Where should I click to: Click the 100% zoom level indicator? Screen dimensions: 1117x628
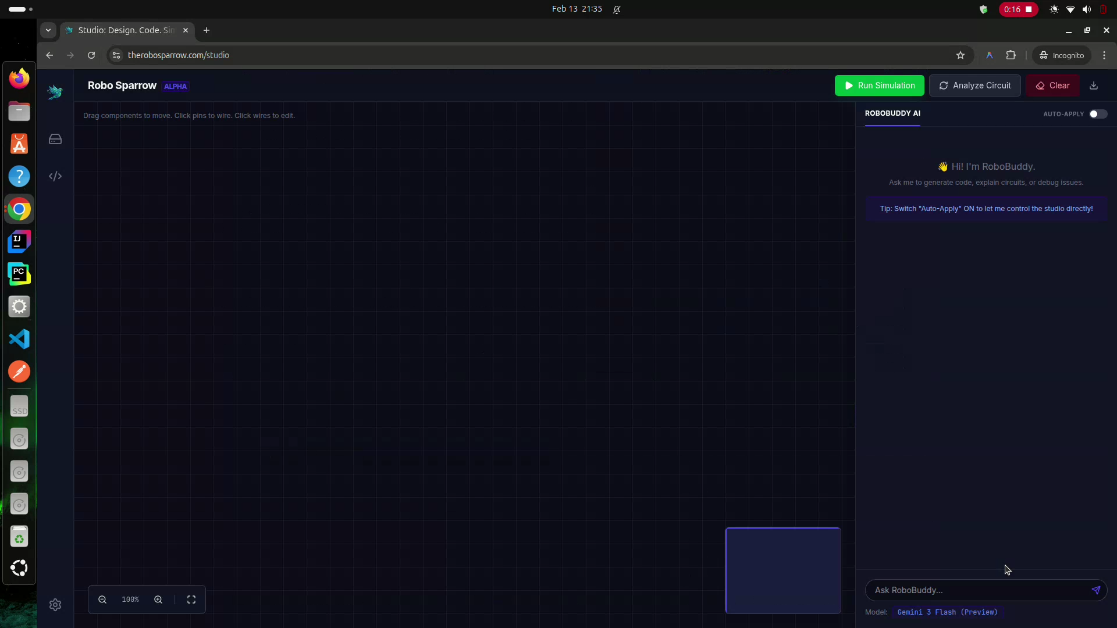(130, 600)
